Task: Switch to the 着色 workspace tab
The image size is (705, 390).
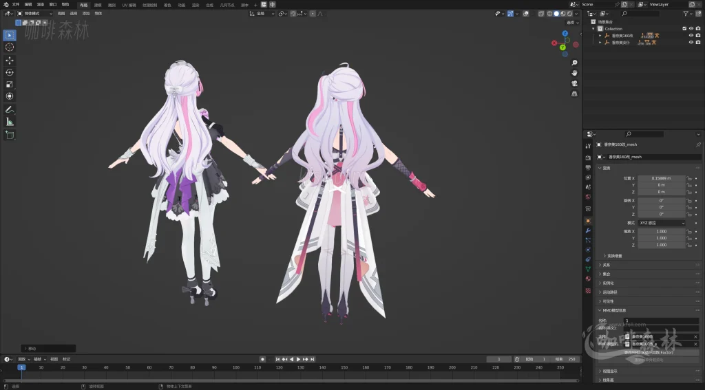Action: (167, 5)
